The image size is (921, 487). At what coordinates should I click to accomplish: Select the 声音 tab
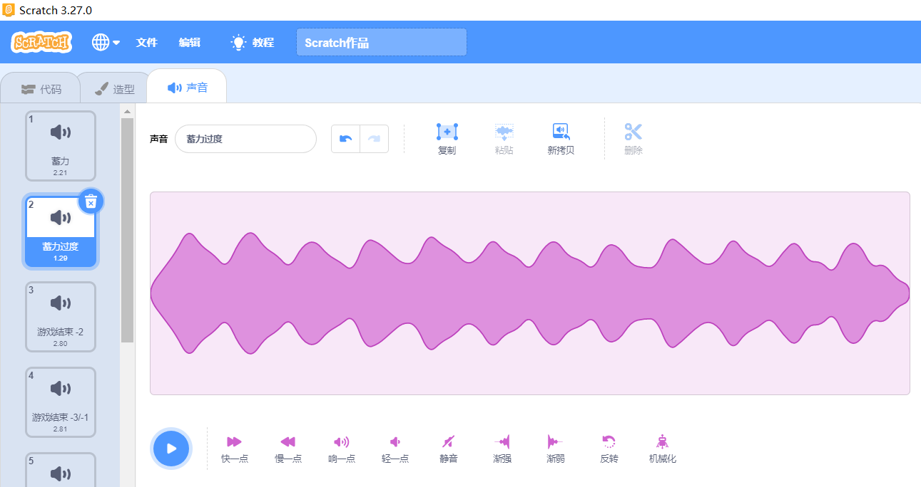coord(187,88)
